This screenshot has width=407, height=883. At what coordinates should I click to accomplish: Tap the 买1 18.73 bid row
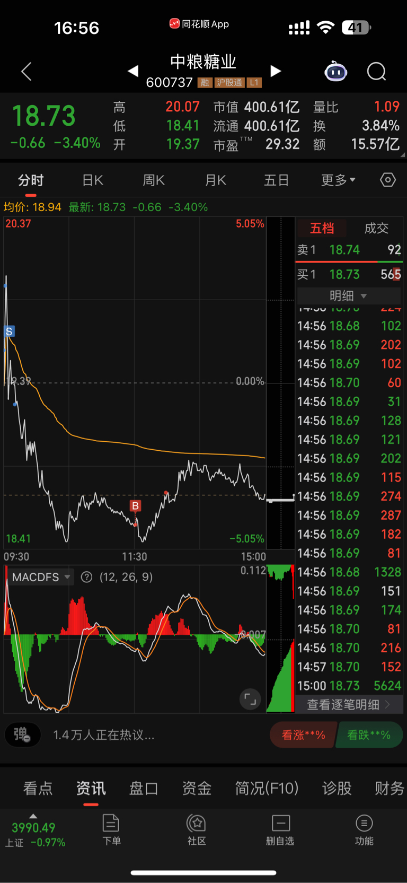349,274
